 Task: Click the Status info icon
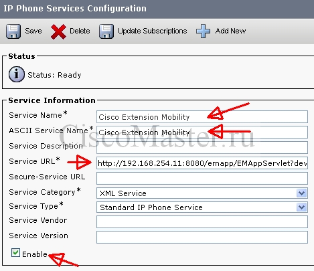tap(17, 74)
